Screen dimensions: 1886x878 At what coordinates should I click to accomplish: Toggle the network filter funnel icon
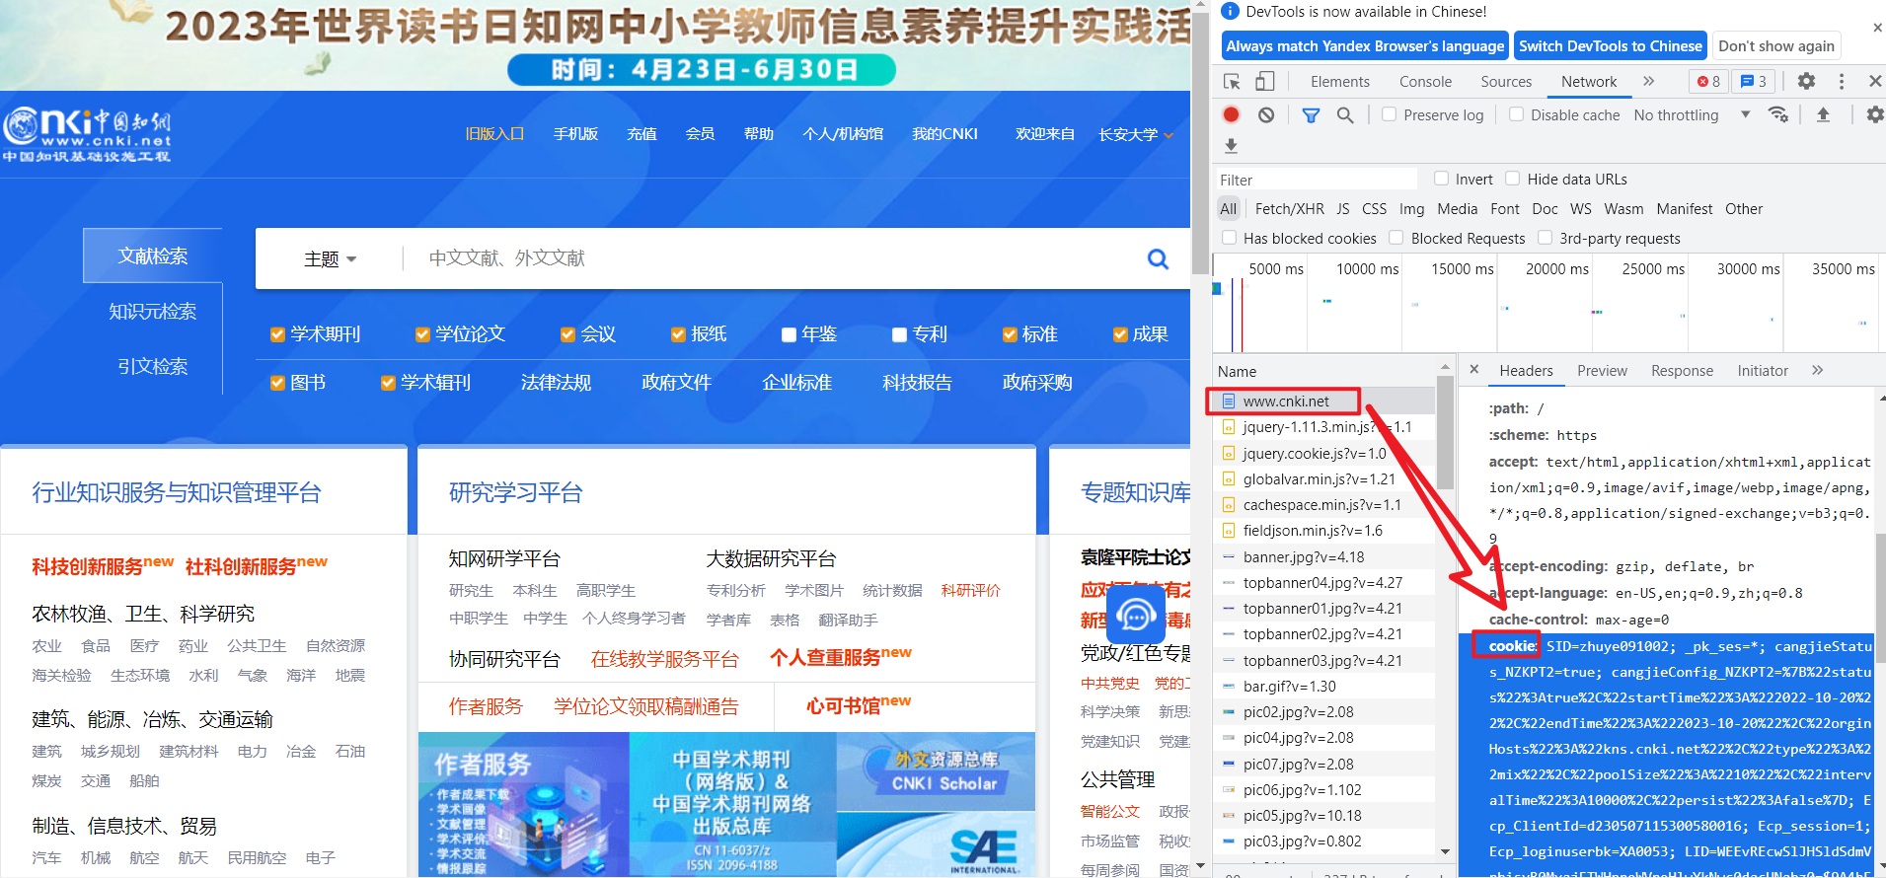click(x=1311, y=114)
